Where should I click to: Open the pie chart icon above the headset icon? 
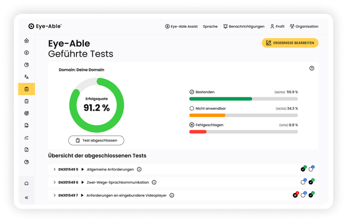27,162
